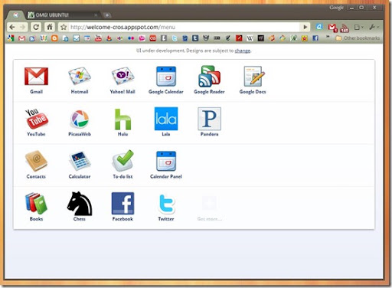Viewport: 392px width, 288px height.
Task: Click the Go arrow at address bar end
Action: click(305, 27)
